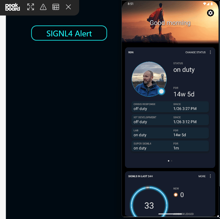Open settings gear in phone app
Image resolution: width=220 pixels, height=219 pixels.
tap(210, 13)
